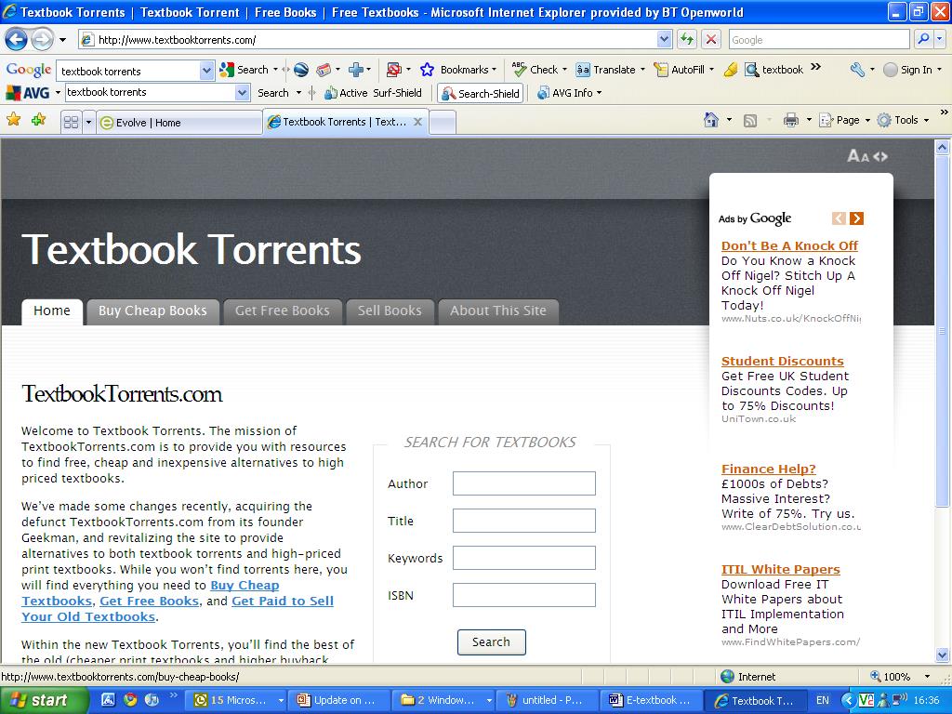The image size is (952, 714).
Task: Click the Google toolbar spell Check icon
Action: point(519,69)
